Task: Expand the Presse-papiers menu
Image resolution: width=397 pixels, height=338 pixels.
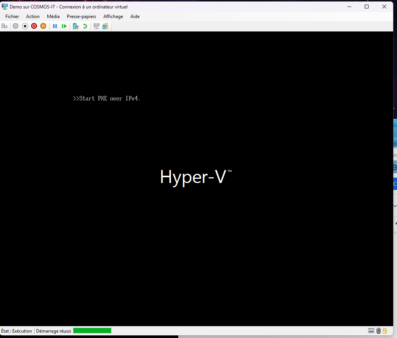Action: pyautogui.click(x=81, y=16)
